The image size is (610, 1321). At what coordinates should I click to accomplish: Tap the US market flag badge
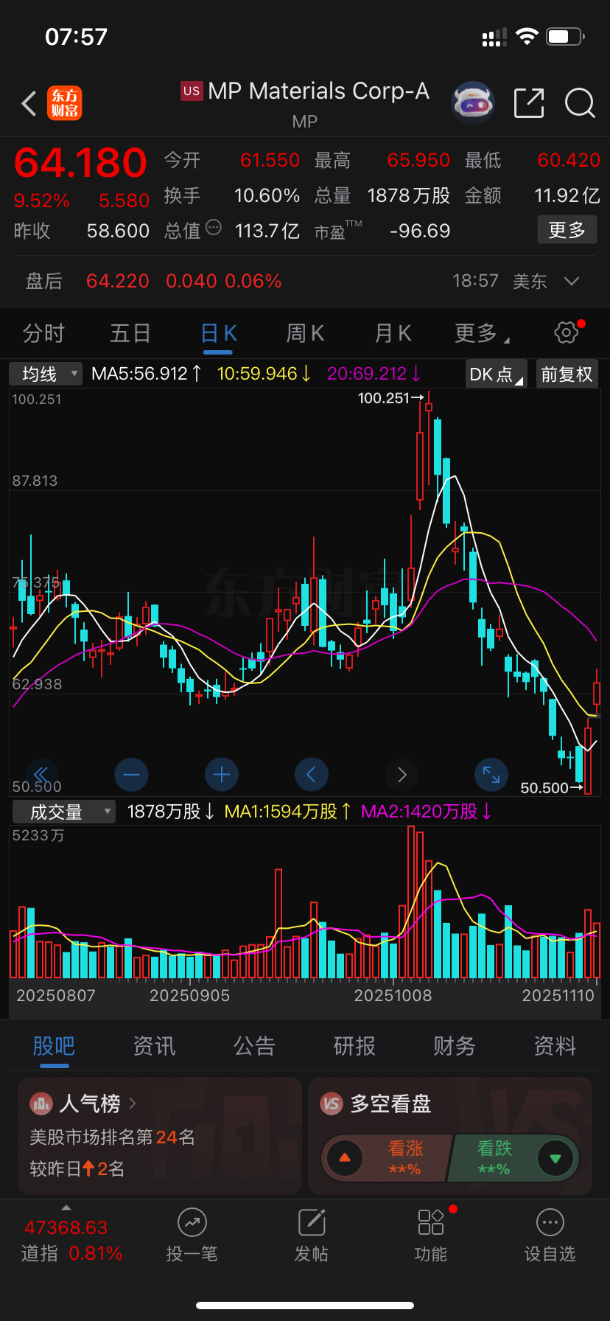pyautogui.click(x=192, y=91)
